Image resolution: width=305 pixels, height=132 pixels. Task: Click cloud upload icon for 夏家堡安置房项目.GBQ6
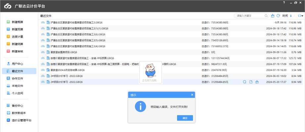[43, 52]
